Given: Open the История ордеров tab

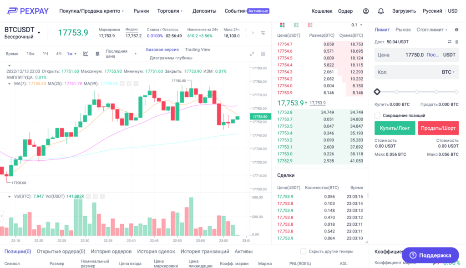Looking at the screenshot, I should pos(111,251).
